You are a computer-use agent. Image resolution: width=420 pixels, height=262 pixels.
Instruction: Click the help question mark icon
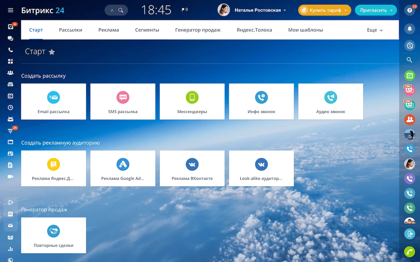pyautogui.click(x=409, y=10)
